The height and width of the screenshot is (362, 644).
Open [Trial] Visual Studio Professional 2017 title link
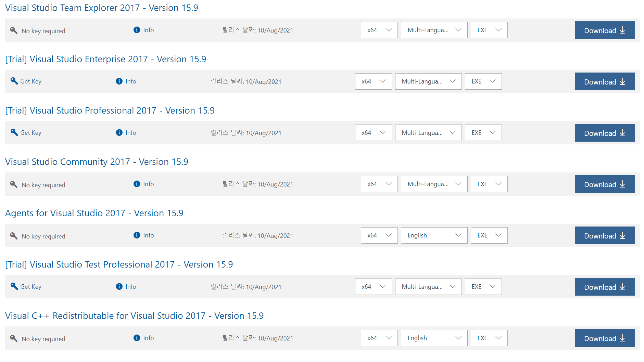point(110,111)
